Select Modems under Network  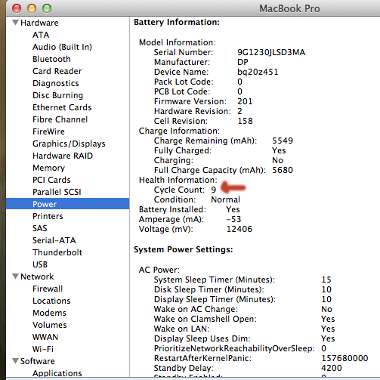point(49,313)
